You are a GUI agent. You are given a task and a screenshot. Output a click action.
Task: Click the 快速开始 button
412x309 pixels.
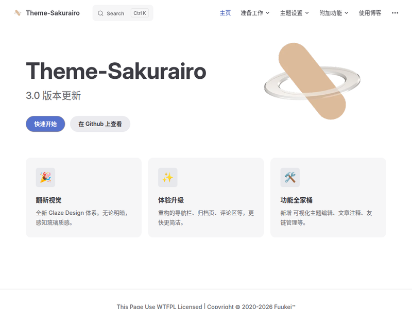tap(45, 124)
